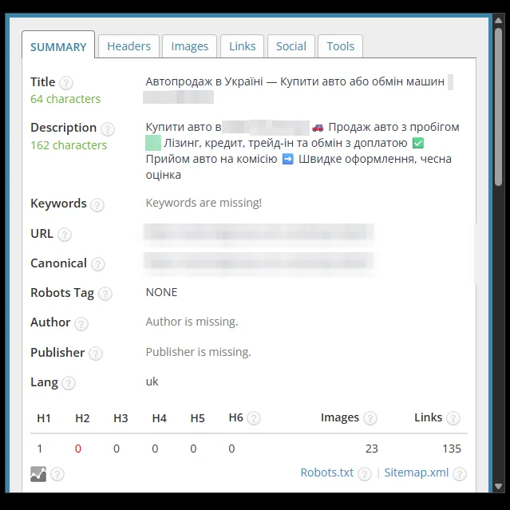Open the Tools tab
This screenshot has height=510, width=510.
click(x=340, y=46)
